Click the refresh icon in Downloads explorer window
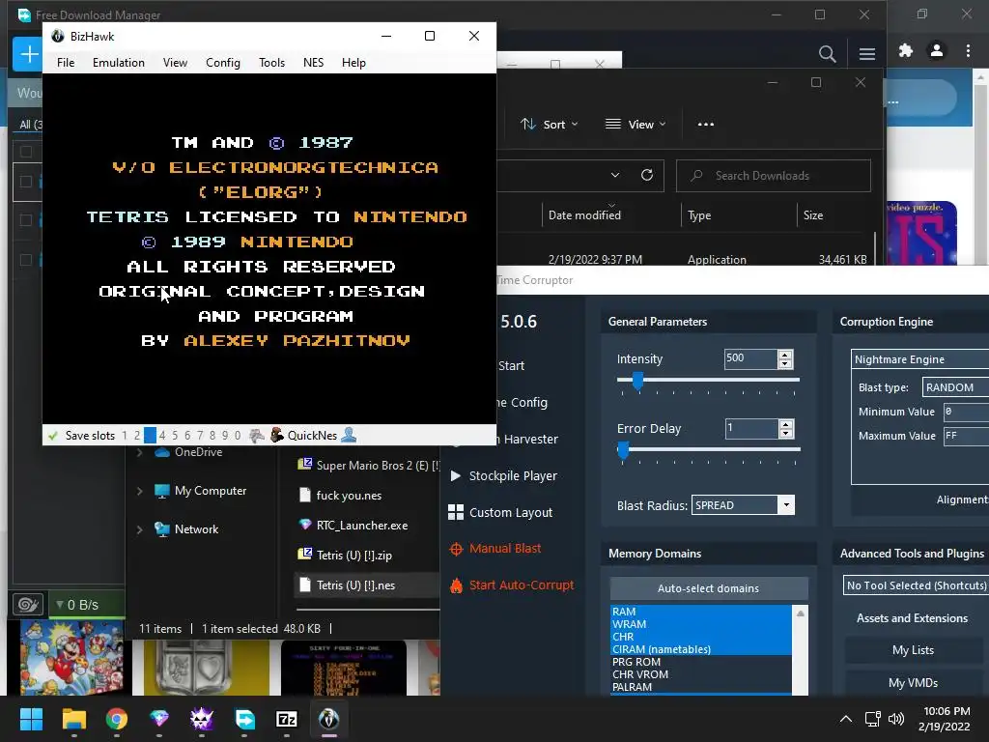The image size is (989, 742). (647, 176)
